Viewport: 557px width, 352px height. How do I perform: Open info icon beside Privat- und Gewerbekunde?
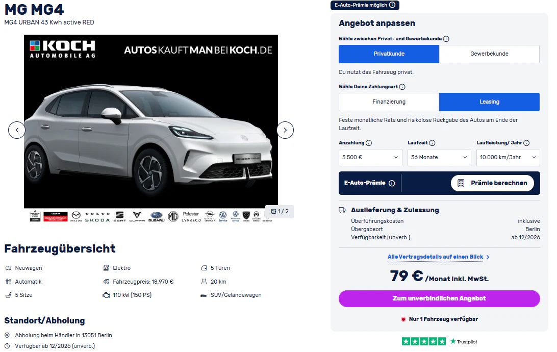[446, 39]
